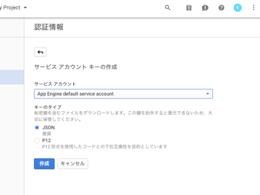Image resolution: width=260 pixels, height=195 pixels.
Task: Open the alert feedback icon
Action: [205, 8]
